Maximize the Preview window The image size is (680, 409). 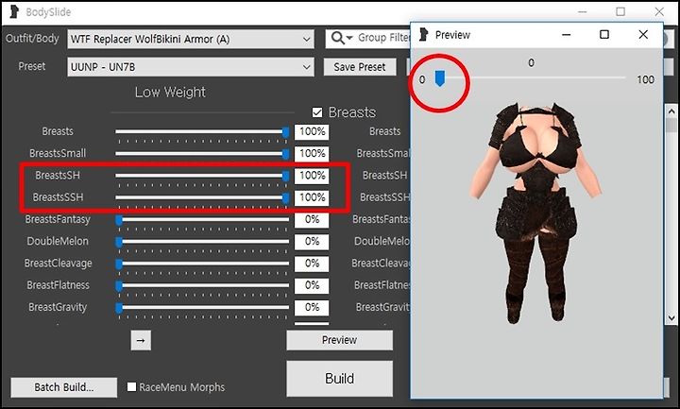click(604, 34)
